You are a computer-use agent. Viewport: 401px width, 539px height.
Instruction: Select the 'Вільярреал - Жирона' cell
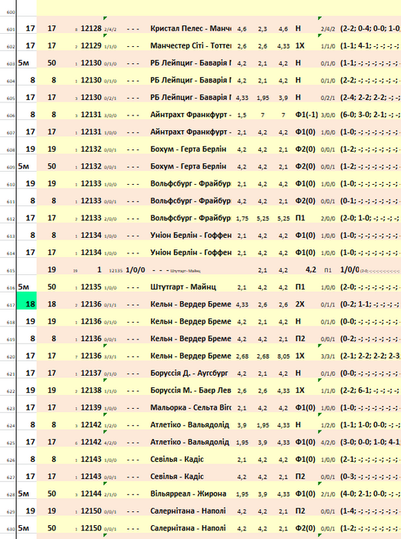pyautogui.click(x=188, y=494)
